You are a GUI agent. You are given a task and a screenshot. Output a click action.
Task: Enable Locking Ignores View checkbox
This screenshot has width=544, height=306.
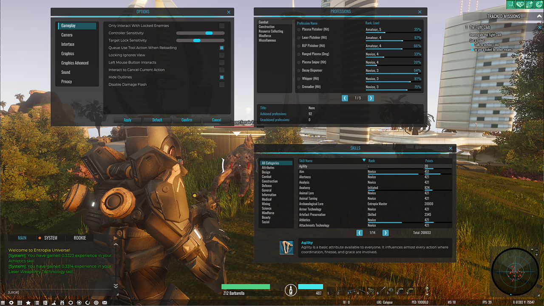pos(222,55)
